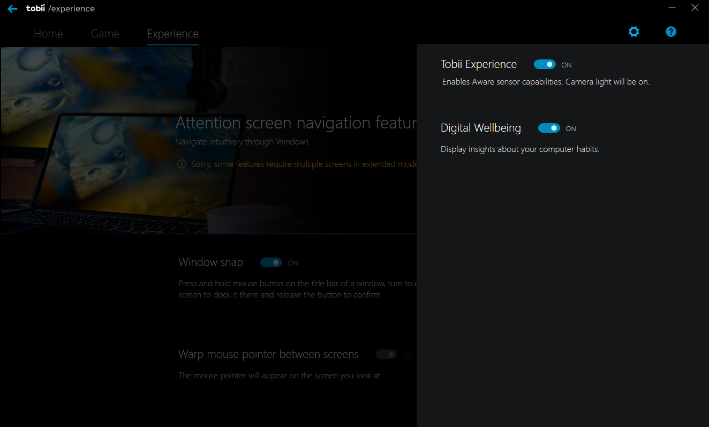This screenshot has height=427, width=709.
Task: Toggle the Window snap switch
Action: click(x=271, y=262)
